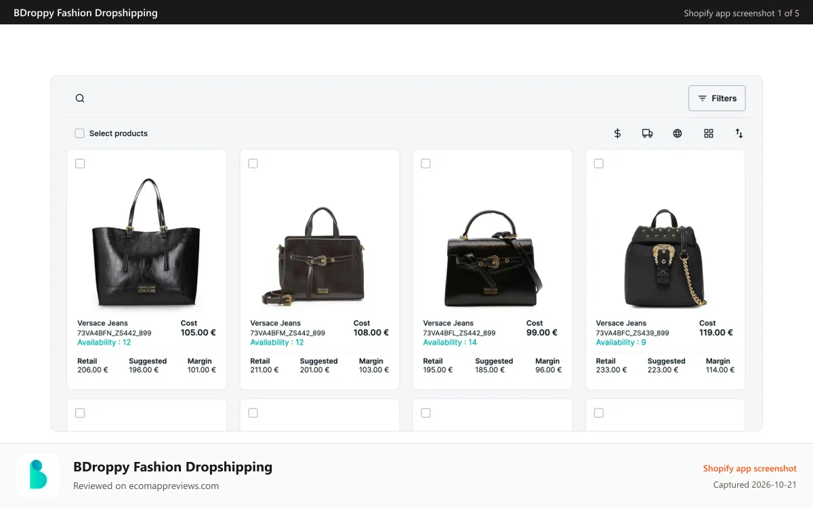
Task: Click the dollar currency icon
Action: coord(617,133)
